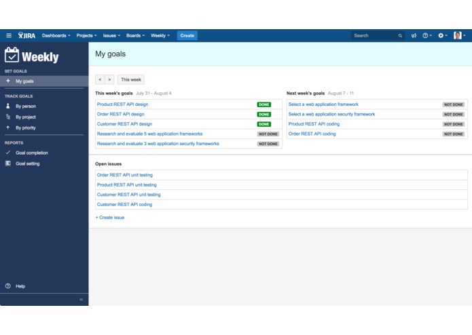Open Order REST API design goal
472x335 pixels.
[x=120, y=114]
